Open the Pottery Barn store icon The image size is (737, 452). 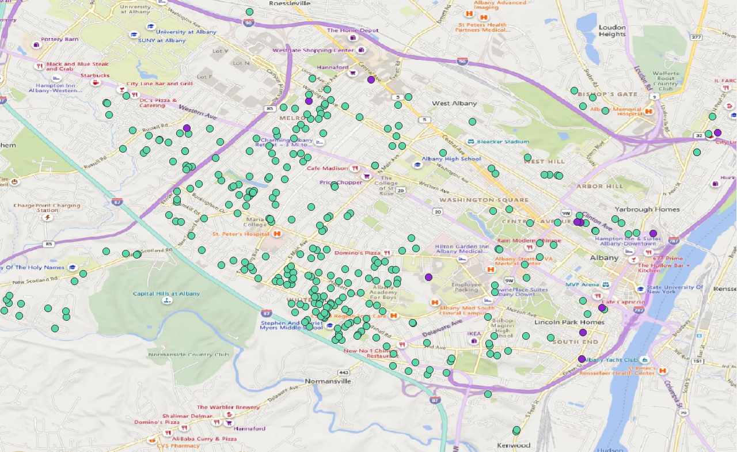tap(36, 45)
